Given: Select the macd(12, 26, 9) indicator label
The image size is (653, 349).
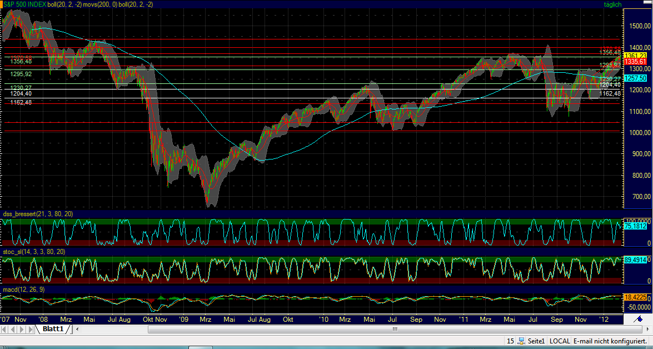Looking at the screenshot, I should [x=24, y=291].
